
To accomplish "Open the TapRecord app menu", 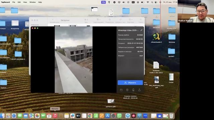I will 5,2.
